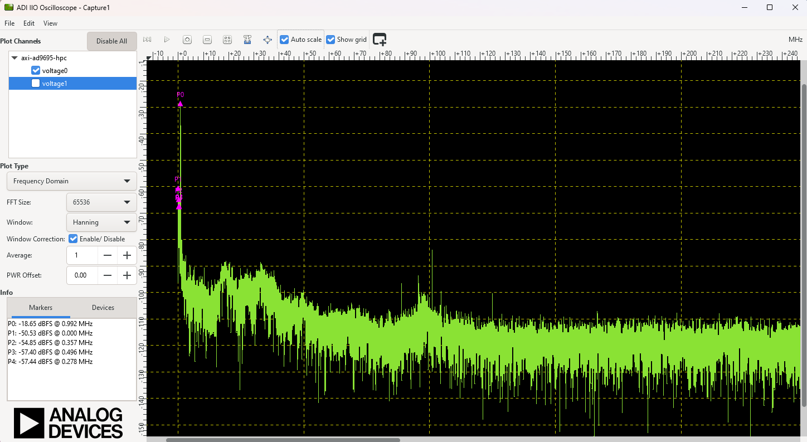Switch to the Devices tab
The height and width of the screenshot is (442, 807).
(103, 308)
